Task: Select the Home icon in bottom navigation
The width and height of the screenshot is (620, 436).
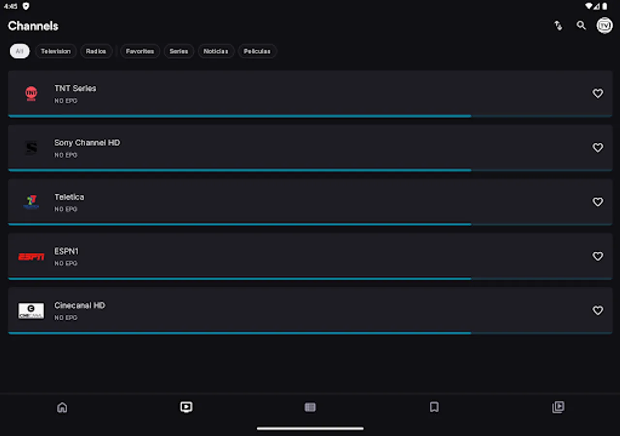Action: [x=62, y=407]
